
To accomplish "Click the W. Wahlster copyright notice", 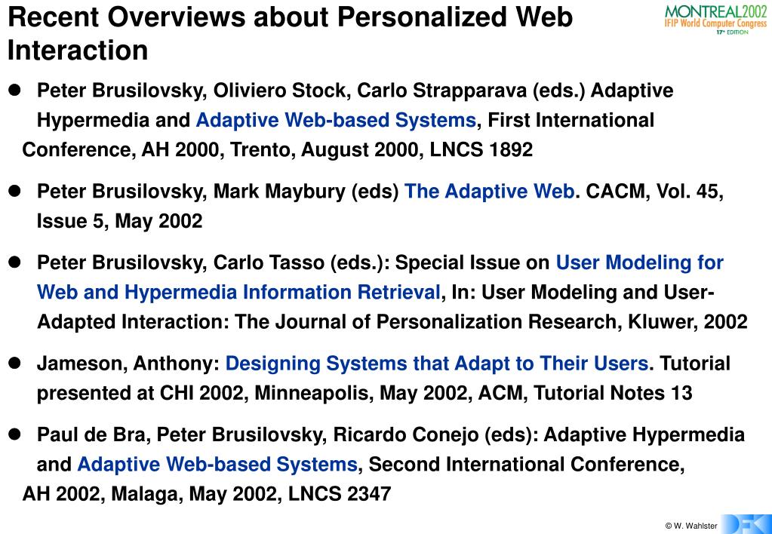I will pyautogui.click(x=691, y=526).
